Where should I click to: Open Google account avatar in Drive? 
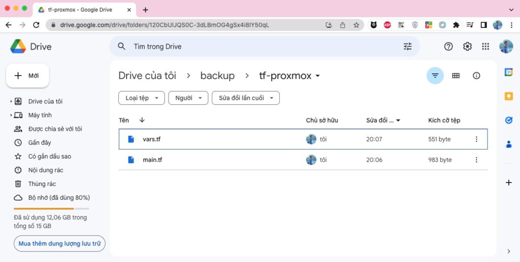506,47
